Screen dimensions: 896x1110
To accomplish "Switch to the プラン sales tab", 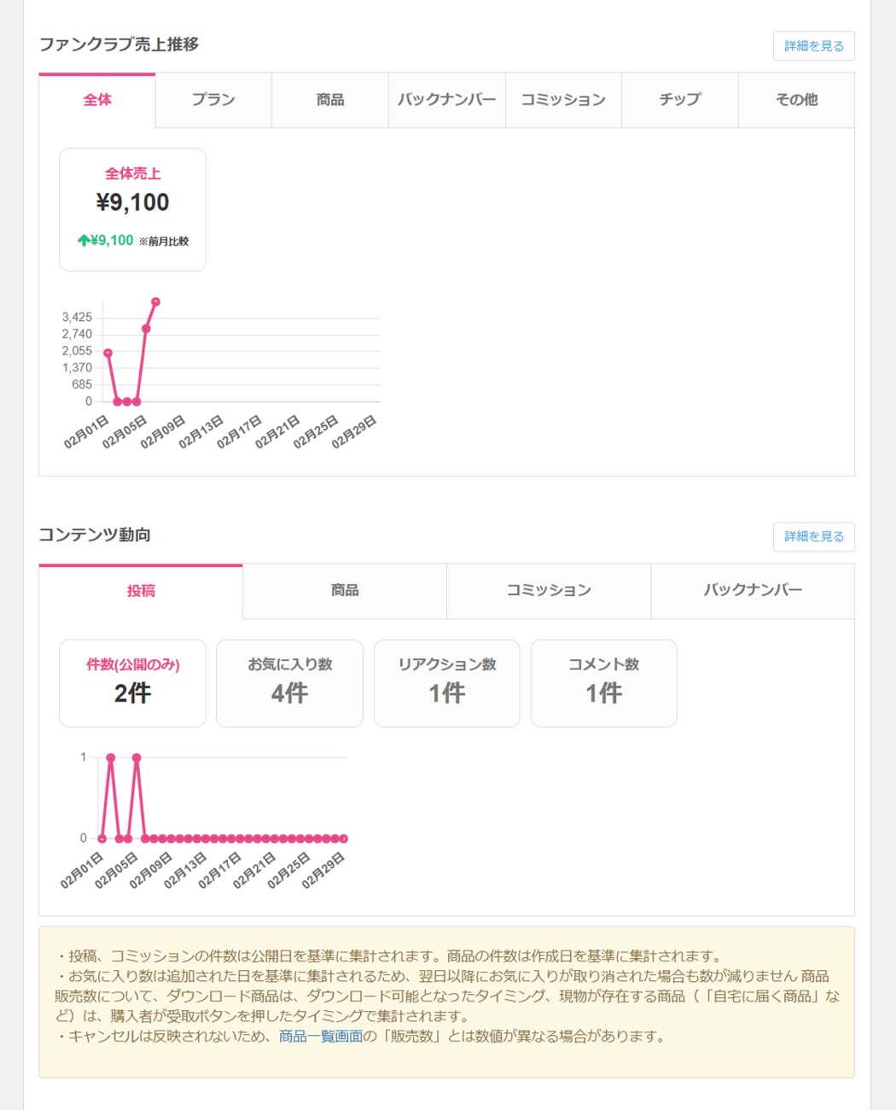I will click(213, 100).
